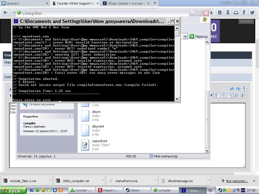Click the Odnoklassniki icon in browser toolbar
The image size is (259, 194).
coord(228,13)
